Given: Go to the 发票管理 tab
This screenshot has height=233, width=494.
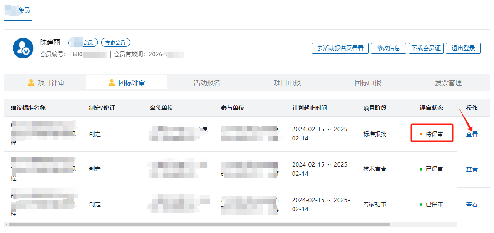Looking at the screenshot, I should tap(448, 82).
